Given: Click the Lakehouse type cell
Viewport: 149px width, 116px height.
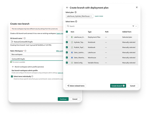Looking at the screenshot, I should tap(92, 53).
